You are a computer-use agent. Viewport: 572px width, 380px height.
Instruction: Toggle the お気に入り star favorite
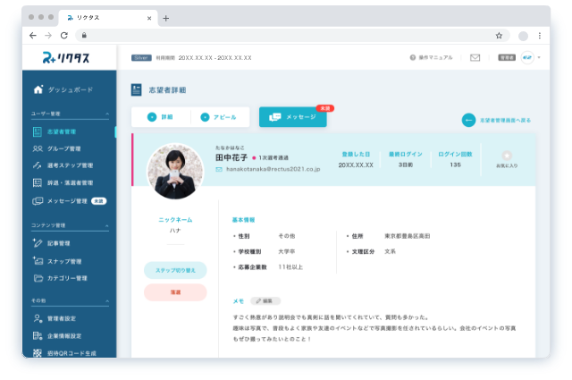point(507,156)
